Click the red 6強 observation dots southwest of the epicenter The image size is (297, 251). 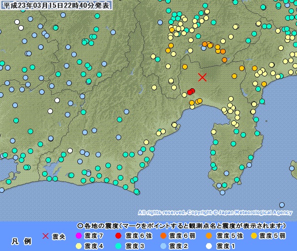click(191, 92)
